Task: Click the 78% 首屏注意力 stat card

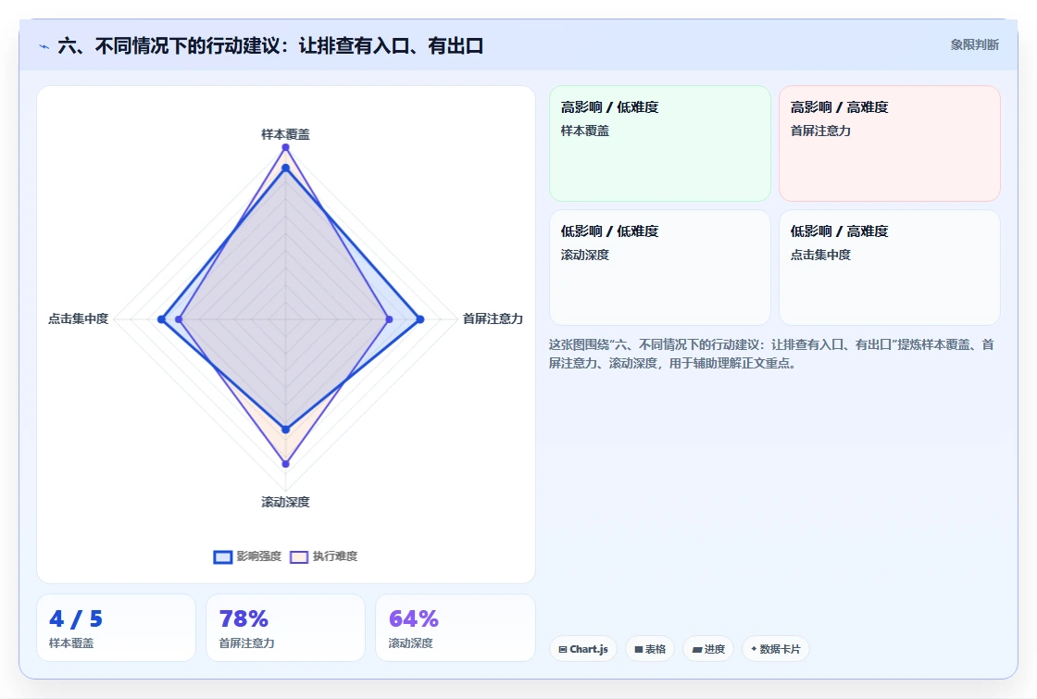Action: (x=286, y=628)
